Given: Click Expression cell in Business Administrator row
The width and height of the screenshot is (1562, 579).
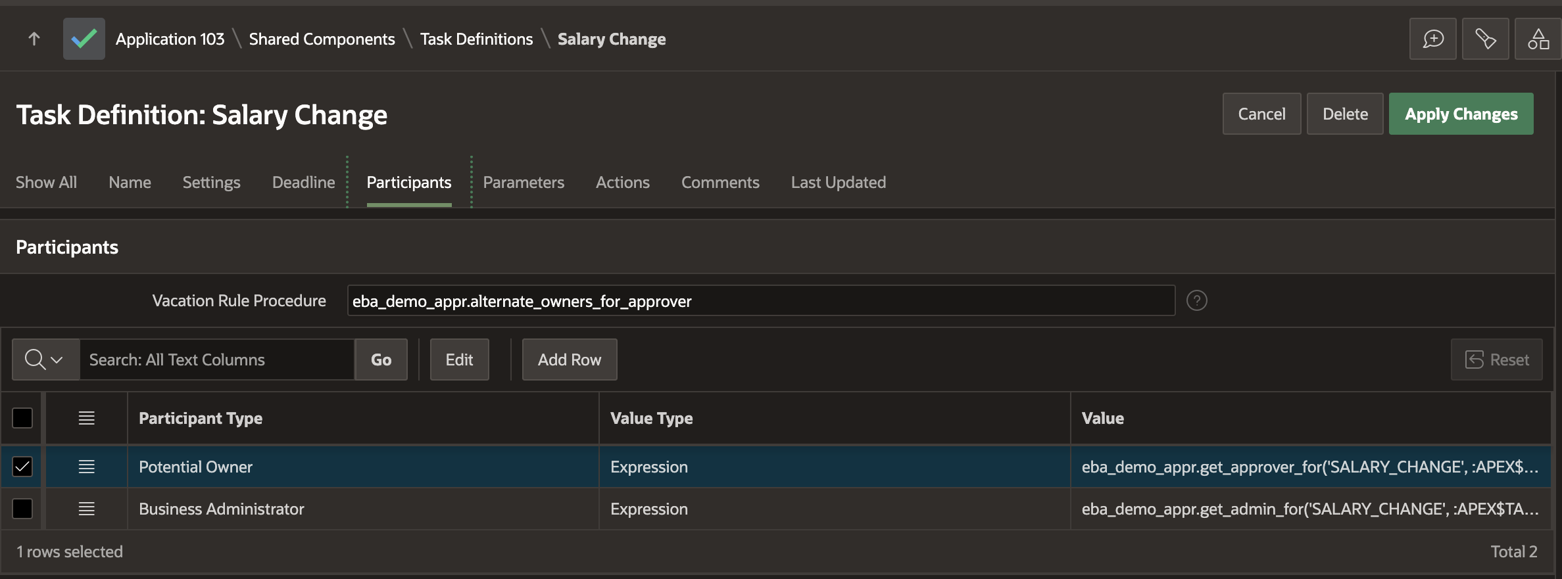Looking at the screenshot, I should pyautogui.click(x=835, y=509).
